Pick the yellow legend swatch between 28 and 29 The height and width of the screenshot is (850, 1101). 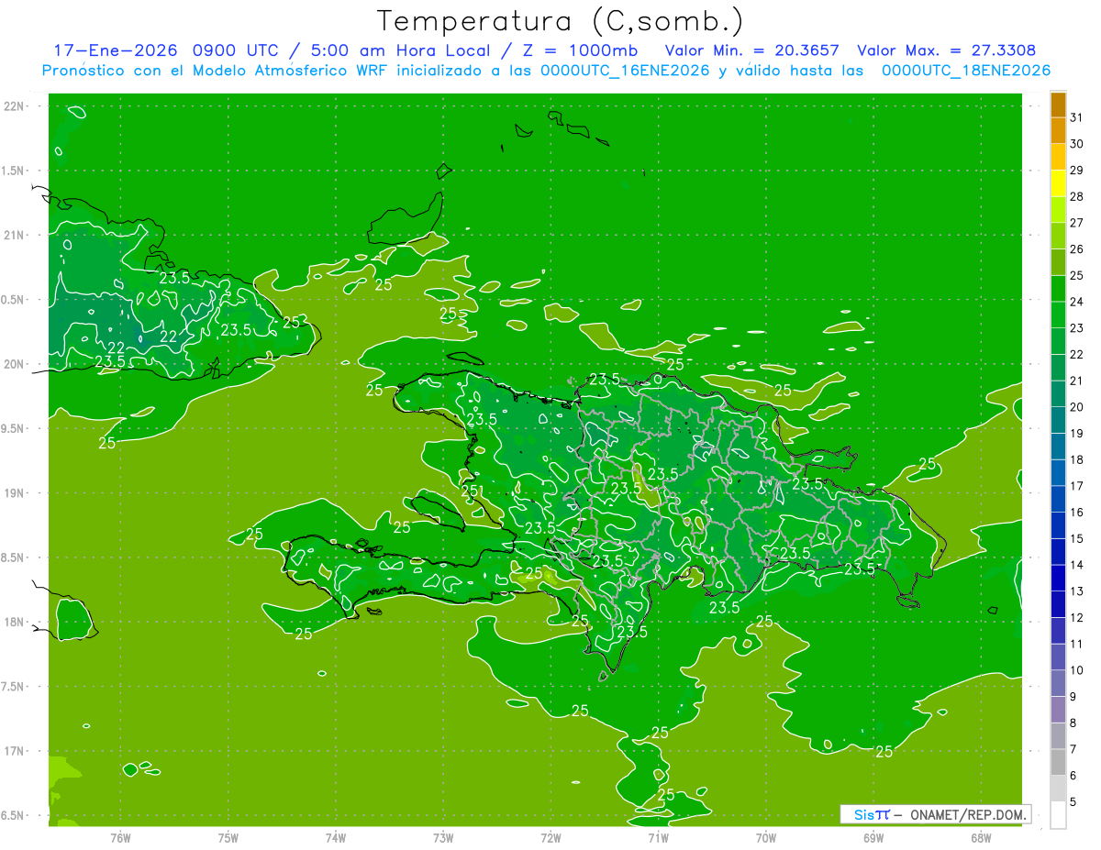coord(1058,183)
